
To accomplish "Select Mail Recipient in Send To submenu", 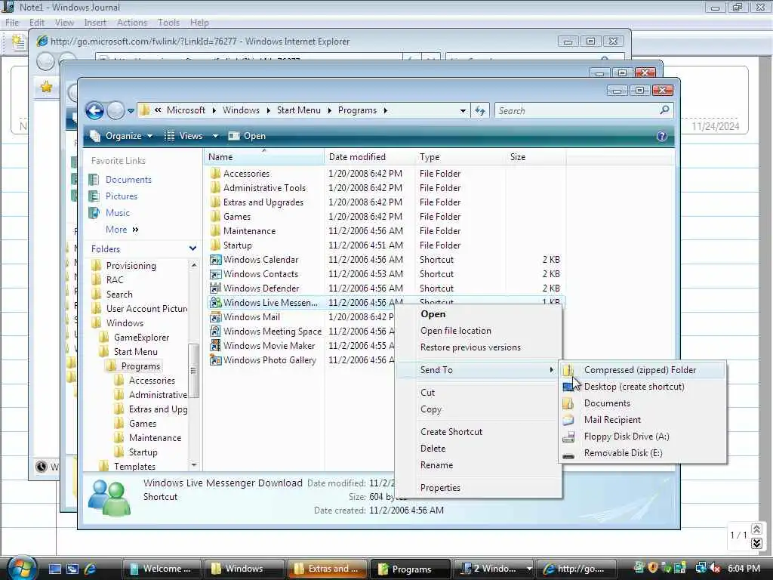I will (642, 420).
